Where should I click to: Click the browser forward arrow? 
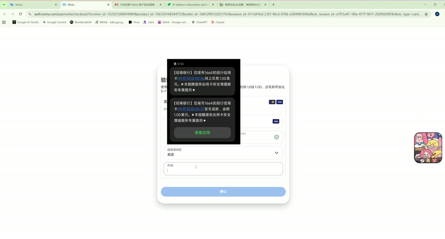12,14
